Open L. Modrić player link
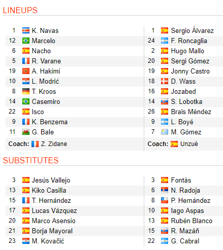The image size is (223, 250). tap(45, 81)
